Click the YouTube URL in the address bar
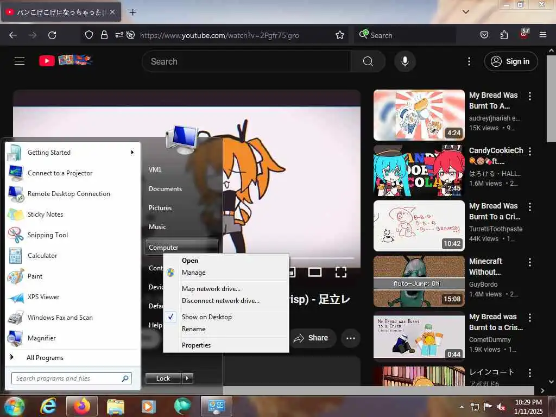Screen dimensions: 556x417 [x=219, y=35]
